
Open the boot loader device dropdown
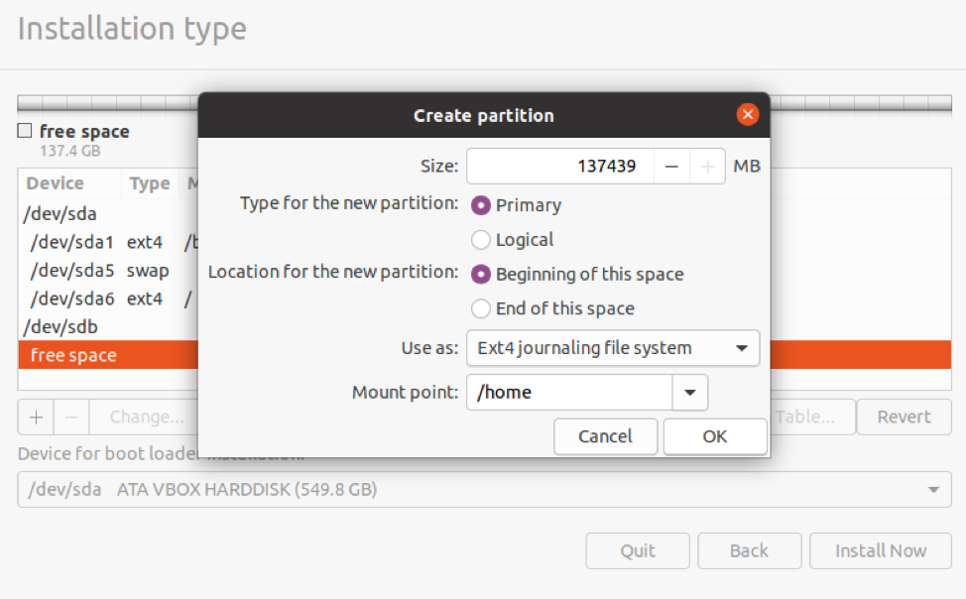point(484,490)
